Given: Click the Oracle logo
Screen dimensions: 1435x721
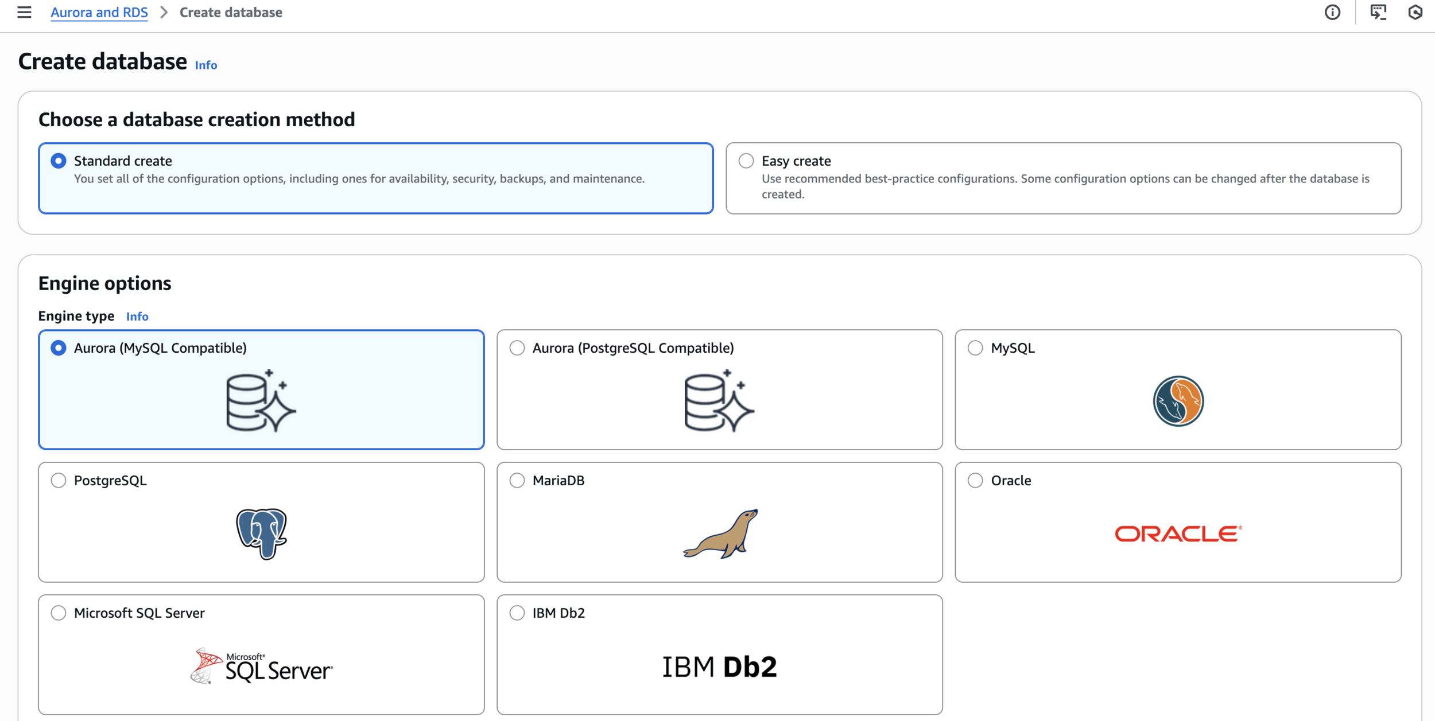Looking at the screenshot, I should [x=1178, y=533].
